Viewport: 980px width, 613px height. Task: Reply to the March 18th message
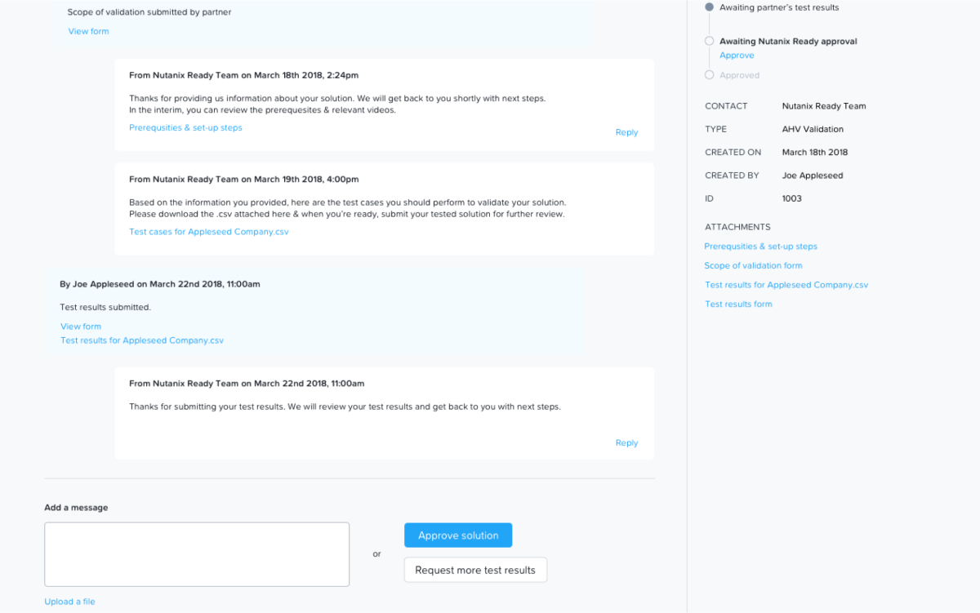(x=626, y=131)
